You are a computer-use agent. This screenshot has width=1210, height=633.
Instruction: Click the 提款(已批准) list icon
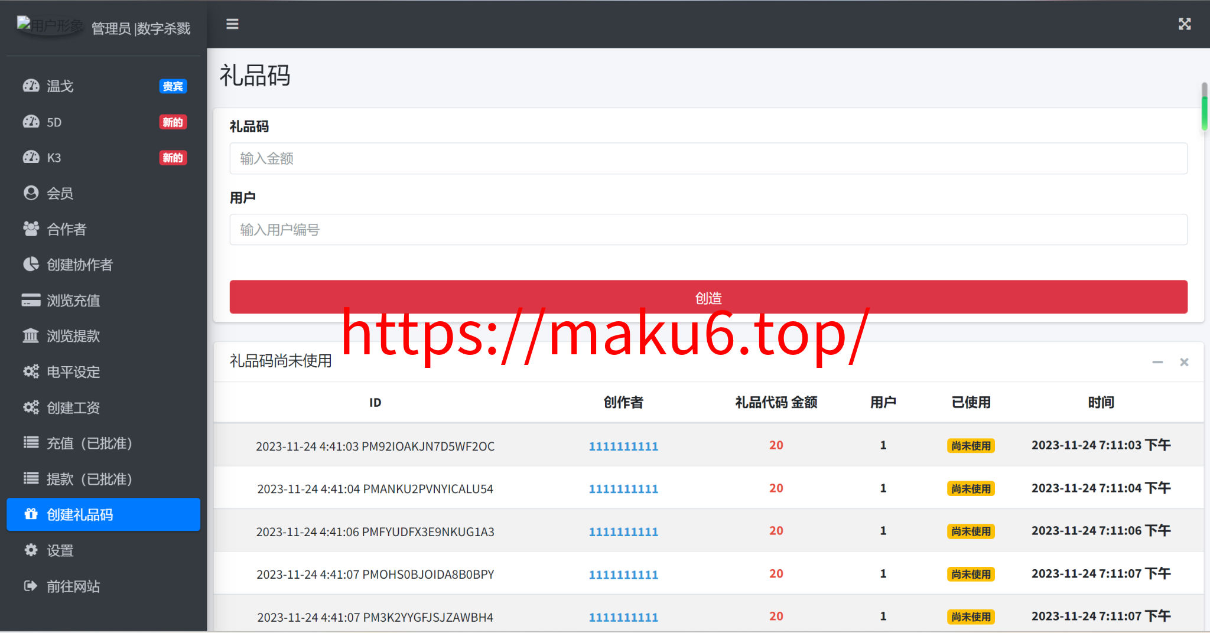click(31, 478)
